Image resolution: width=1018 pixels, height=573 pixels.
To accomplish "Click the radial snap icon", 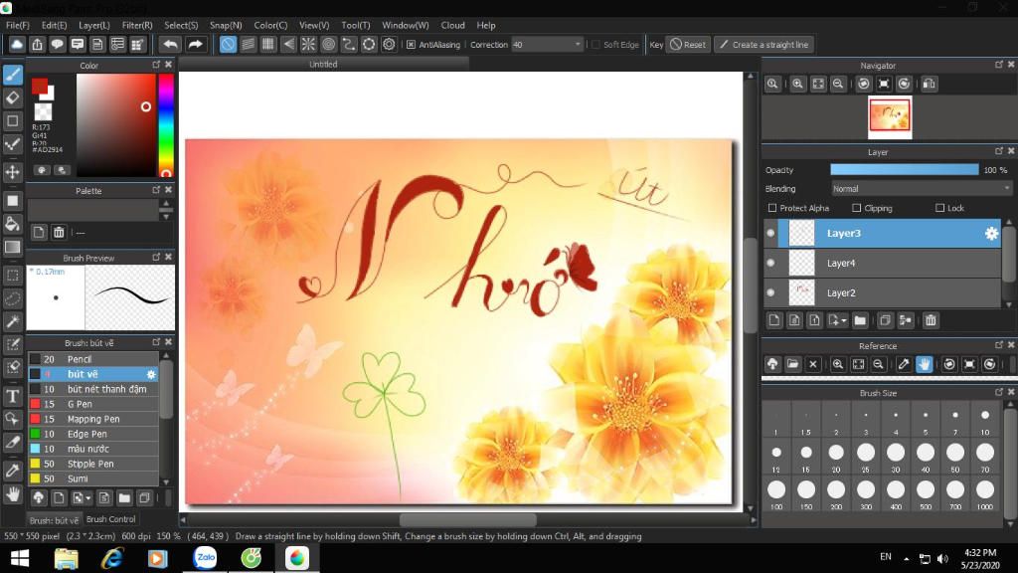I will click(308, 44).
